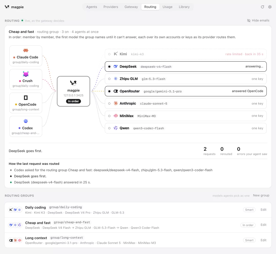Toggle Hide emails

(258, 20)
